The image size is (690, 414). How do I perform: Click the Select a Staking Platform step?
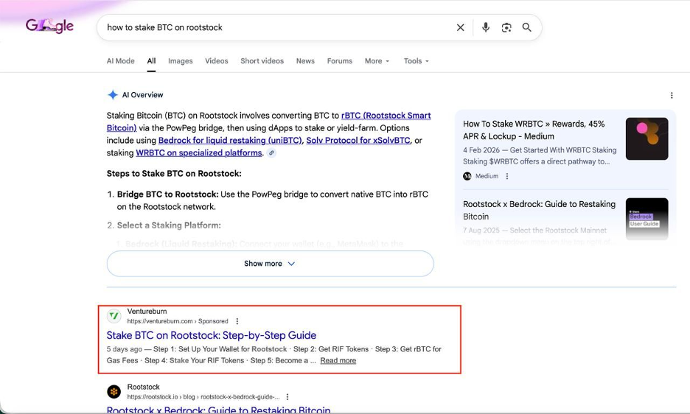tap(169, 225)
